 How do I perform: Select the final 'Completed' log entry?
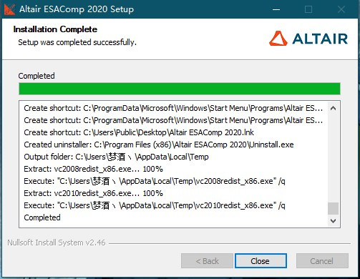[42, 217]
